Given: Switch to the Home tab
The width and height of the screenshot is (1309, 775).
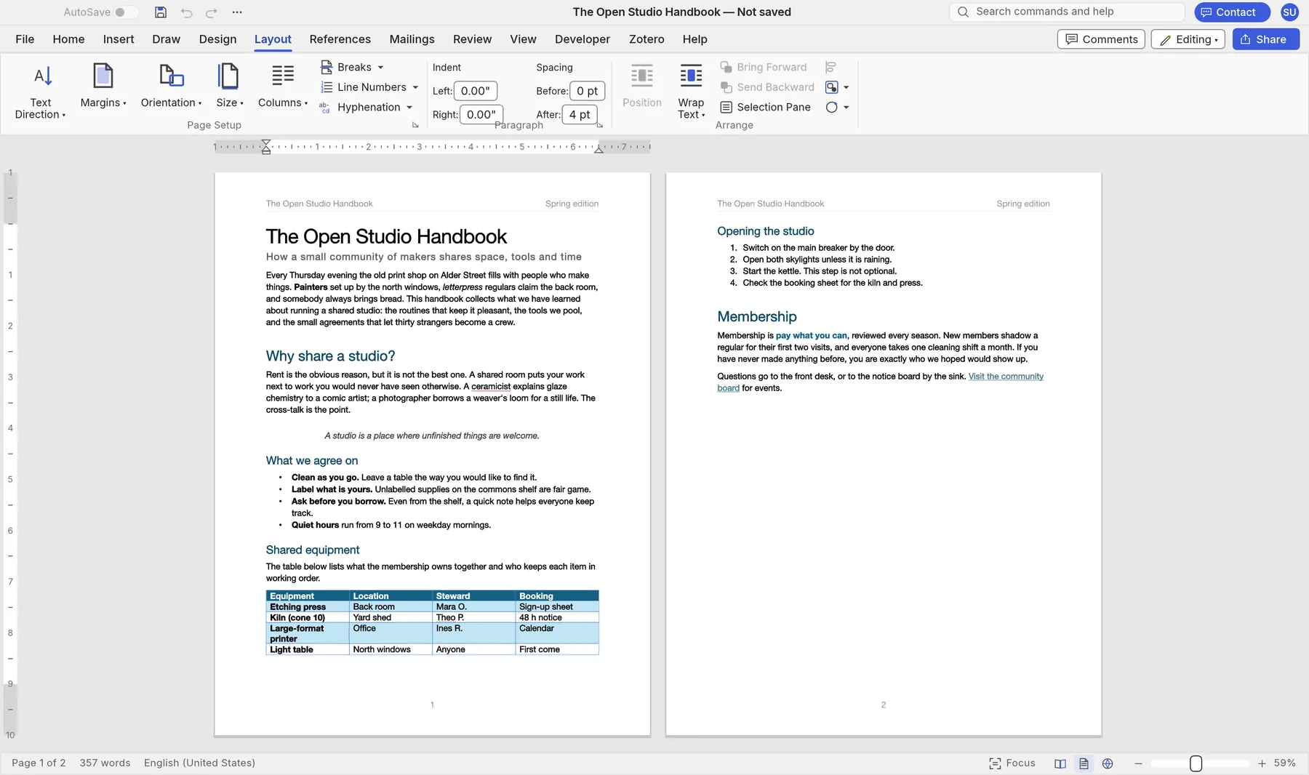Looking at the screenshot, I should tap(68, 39).
